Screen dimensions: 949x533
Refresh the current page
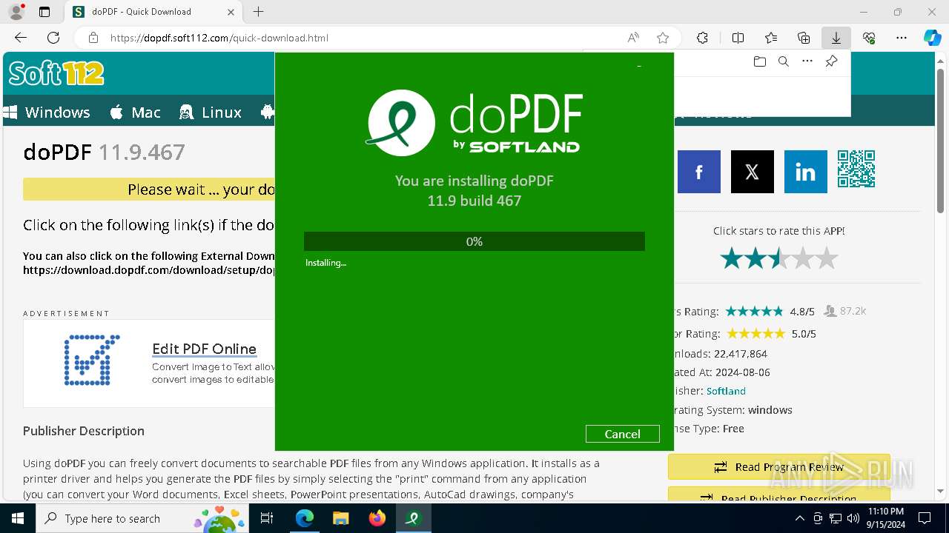tap(53, 38)
